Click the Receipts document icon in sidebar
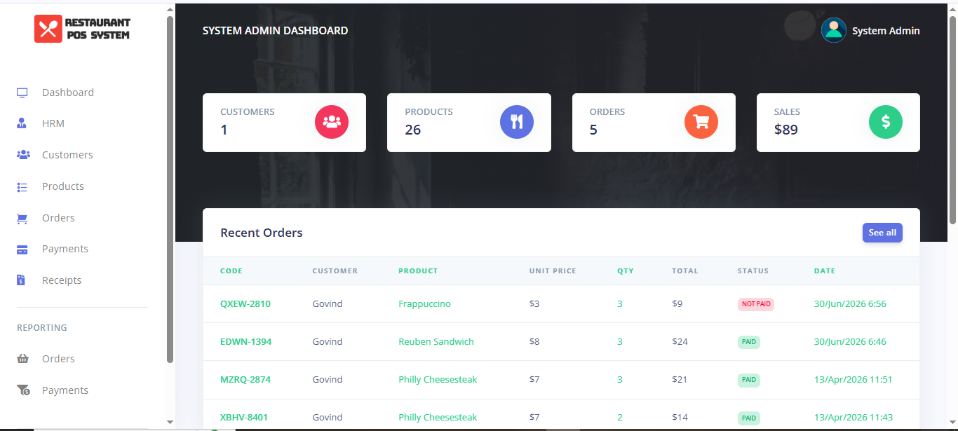Image resolution: width=958 pixels, height=431 pixels. [x=21, y=280]
